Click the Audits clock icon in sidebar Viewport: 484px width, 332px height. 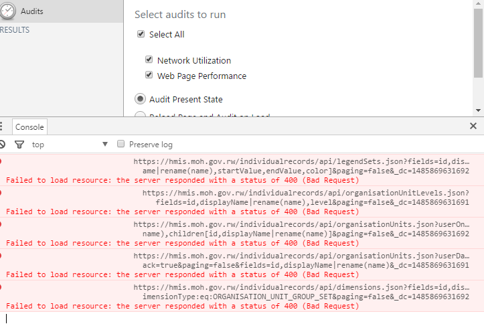(x=8, y=11)
